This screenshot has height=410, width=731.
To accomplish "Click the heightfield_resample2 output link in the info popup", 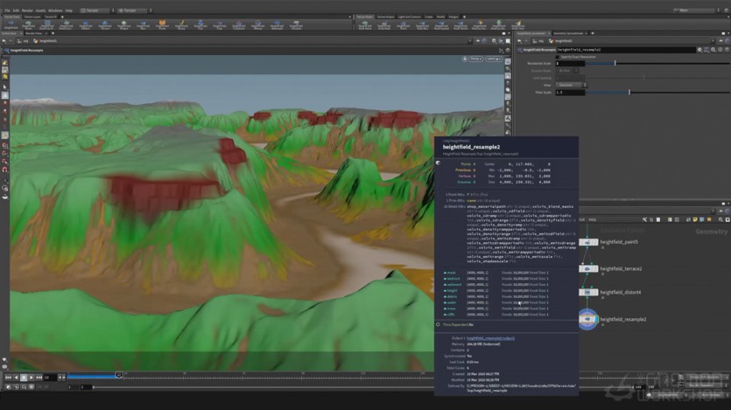I will pos(490,338).
